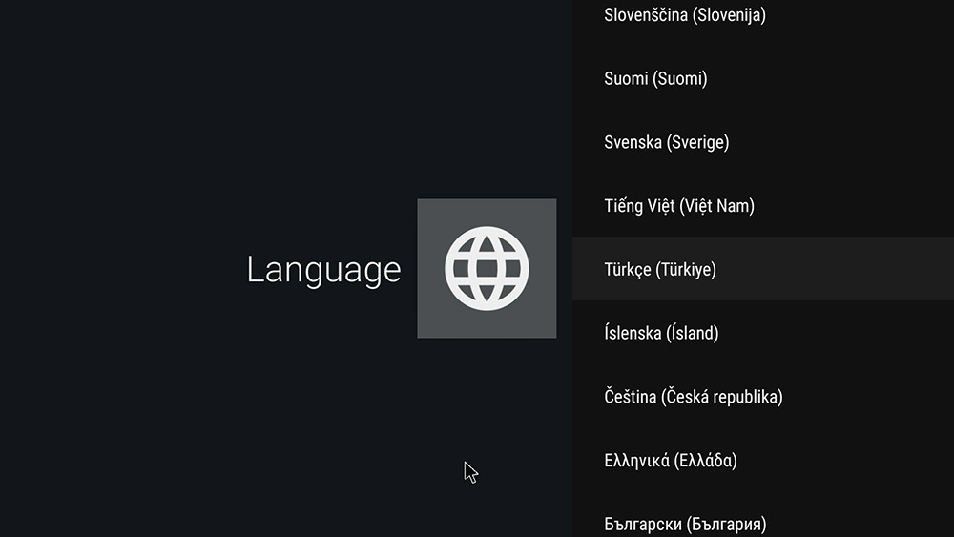Select the highlighted Türkçe (Türkiye) row

click(x=660, y=270)
